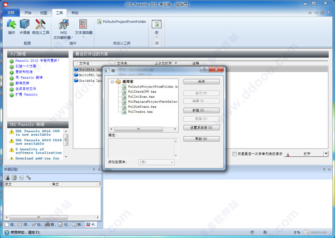This screenshot has height=238, width=335.
Task: Select PslAutoProjectFromFolder.bas in macro tree
Action: 153,87
